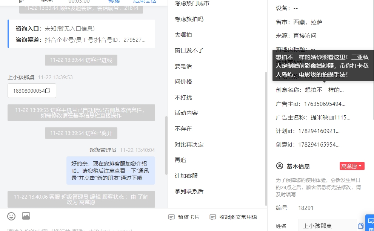Click the 再追 quick phrase
The image size is (374, 231).
[x=180, y=160]
